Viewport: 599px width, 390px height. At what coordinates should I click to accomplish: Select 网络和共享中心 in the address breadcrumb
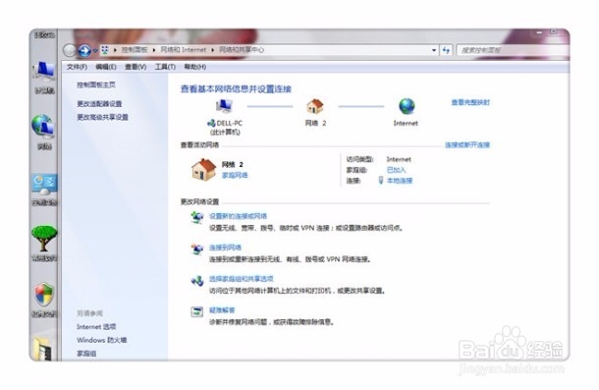[x=242, y=50]
